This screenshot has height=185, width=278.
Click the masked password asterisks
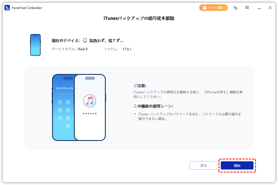pos(90,114)
